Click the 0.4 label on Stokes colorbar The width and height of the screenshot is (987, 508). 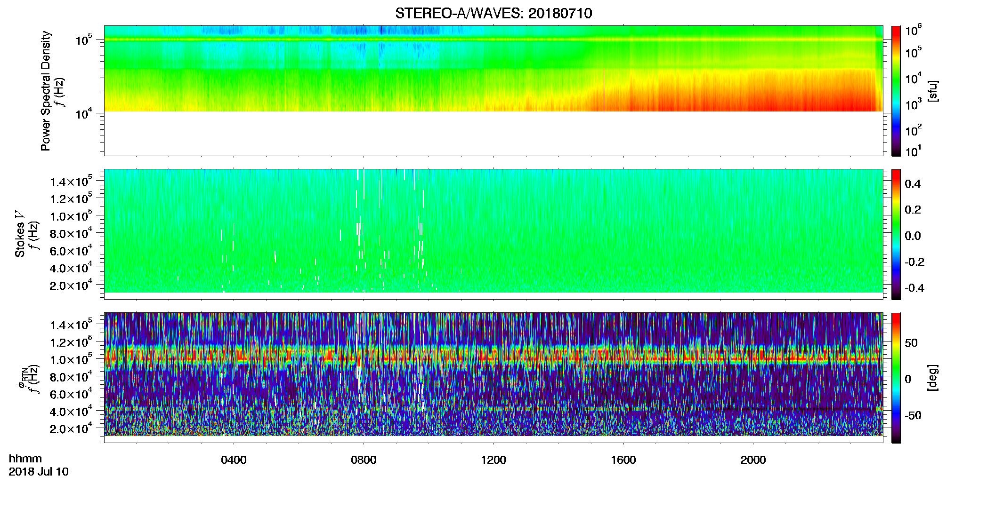(913, 184)
